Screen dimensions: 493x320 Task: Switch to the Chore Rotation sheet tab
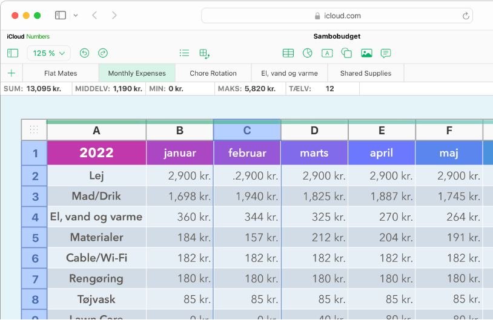(213, 73)
